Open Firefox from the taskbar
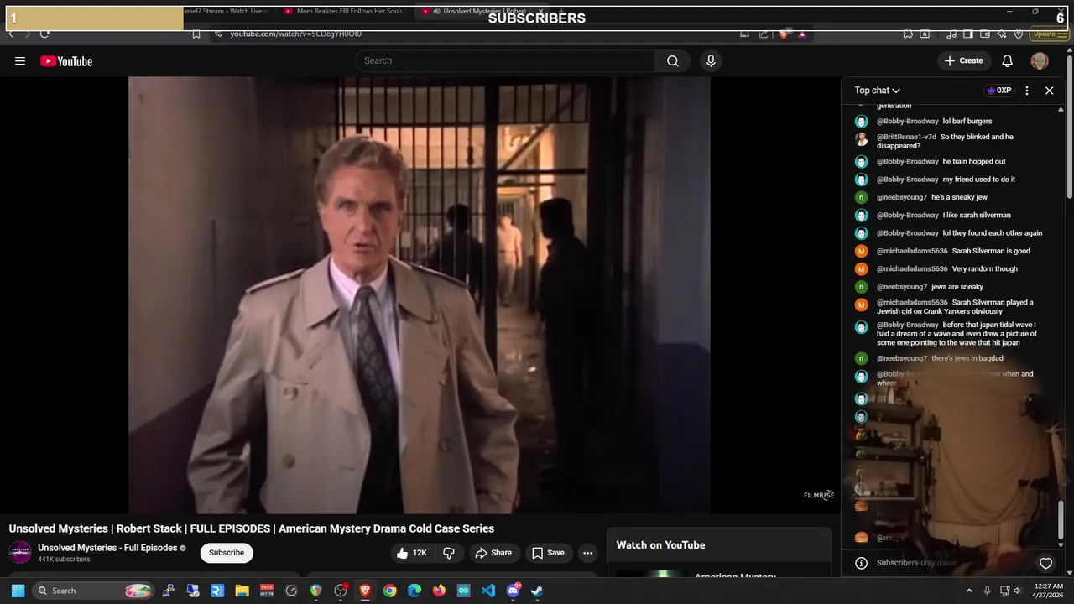 pyautogui.click(x=439, y=591)
